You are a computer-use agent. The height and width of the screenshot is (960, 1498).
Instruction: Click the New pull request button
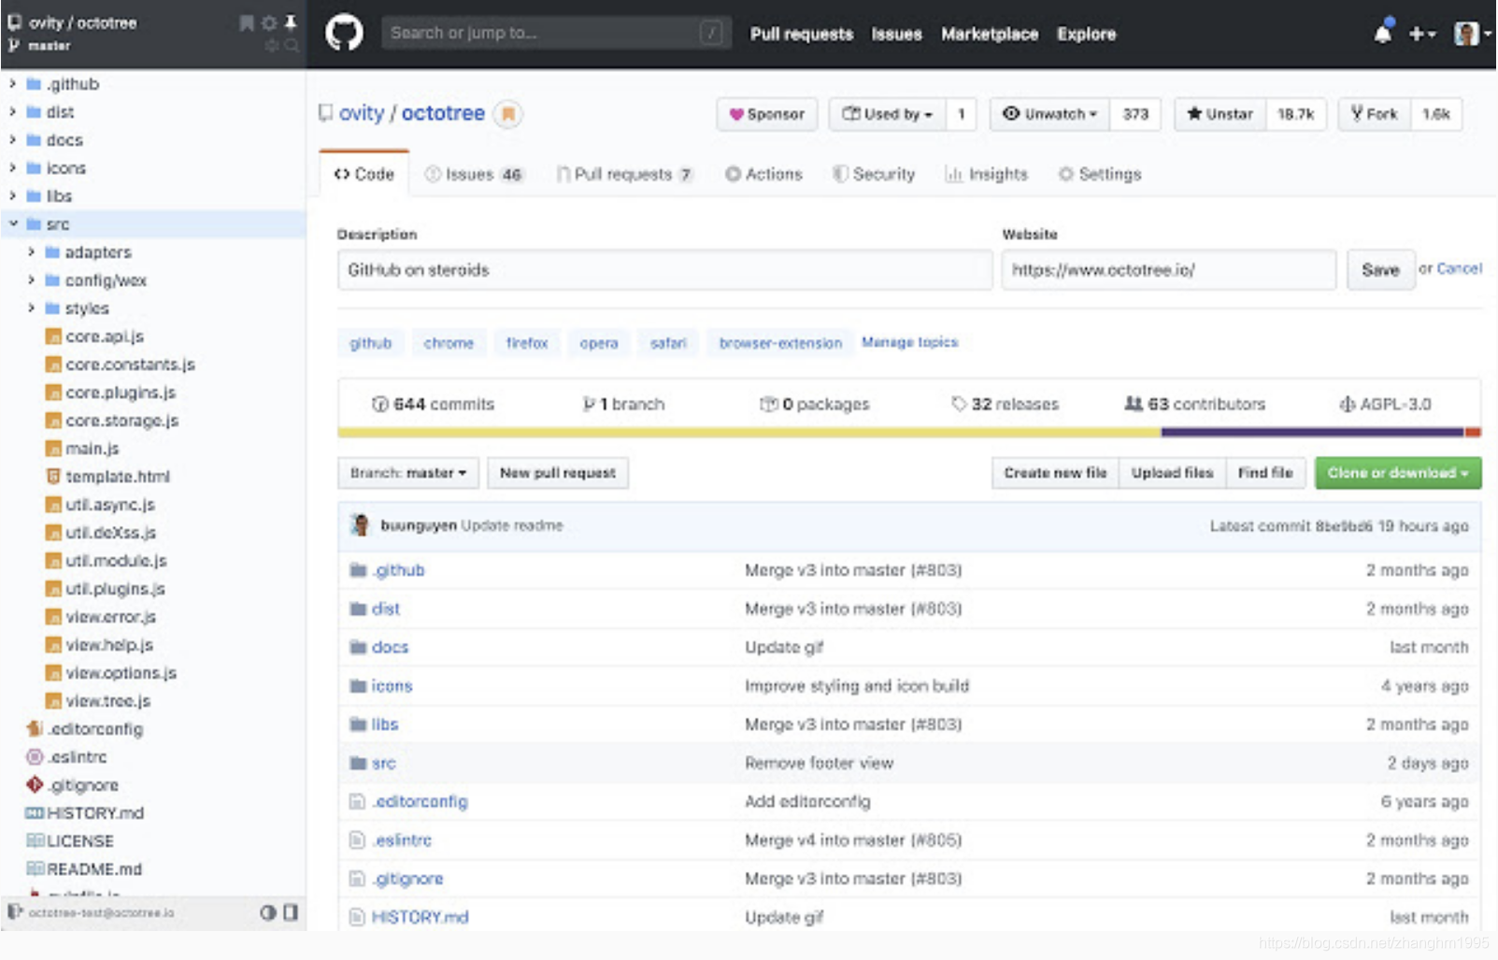(557, 473)
